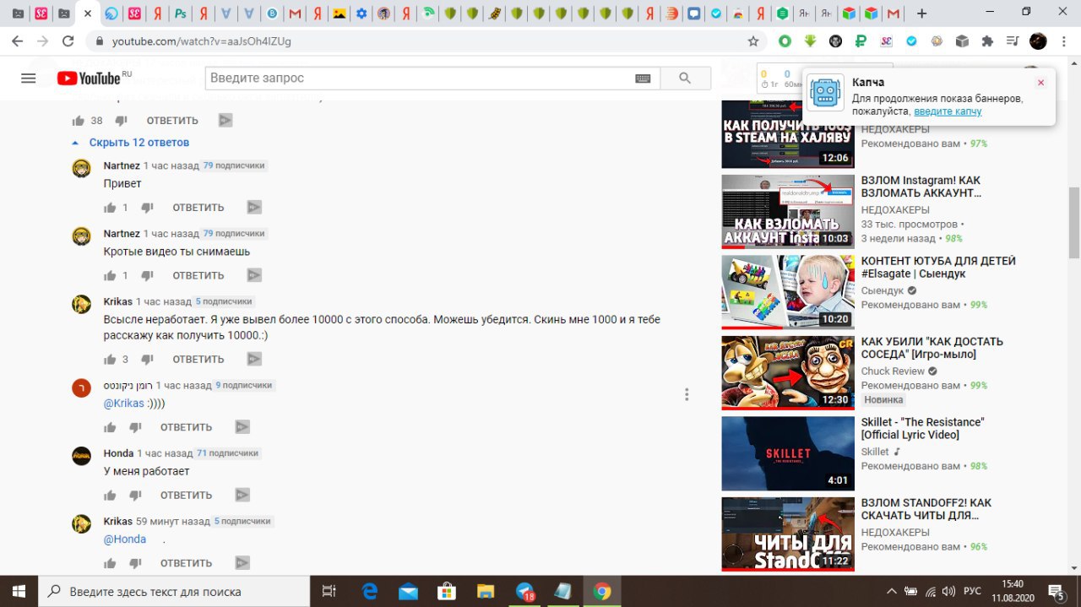
Task: Open the @Krikas mention link
Action: (124, 404)
